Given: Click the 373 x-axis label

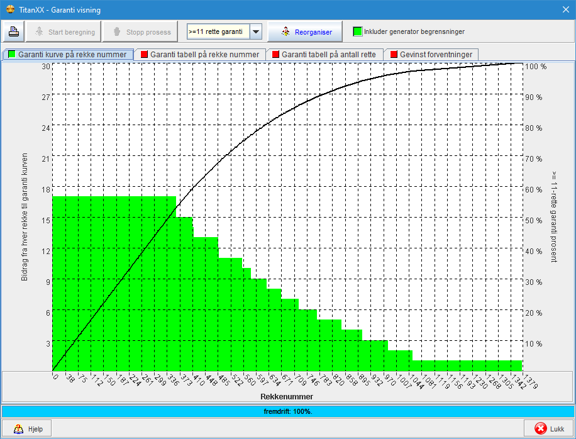Looking at the screenshot, I should point(186,380).
